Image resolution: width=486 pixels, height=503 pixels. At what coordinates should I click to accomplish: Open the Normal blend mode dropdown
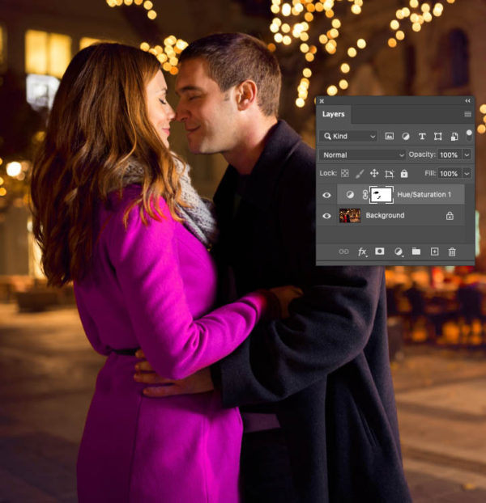tap(362, 155)
